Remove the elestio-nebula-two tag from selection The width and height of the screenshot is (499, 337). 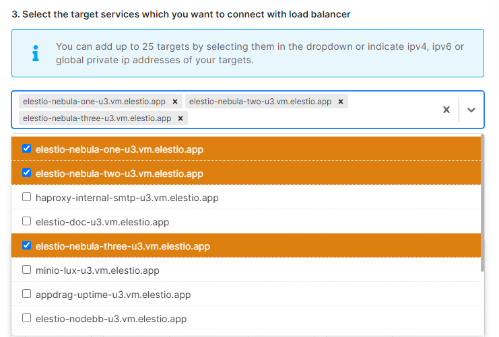[x=341, y=102]
